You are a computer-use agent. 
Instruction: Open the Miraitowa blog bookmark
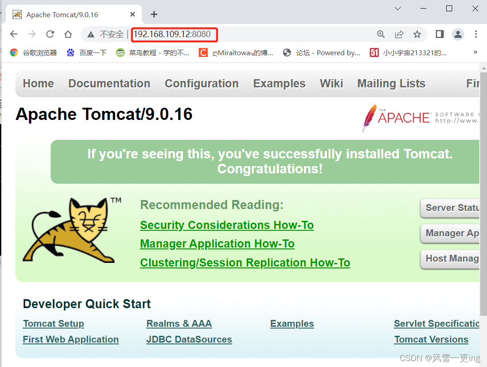click(236, 53)
